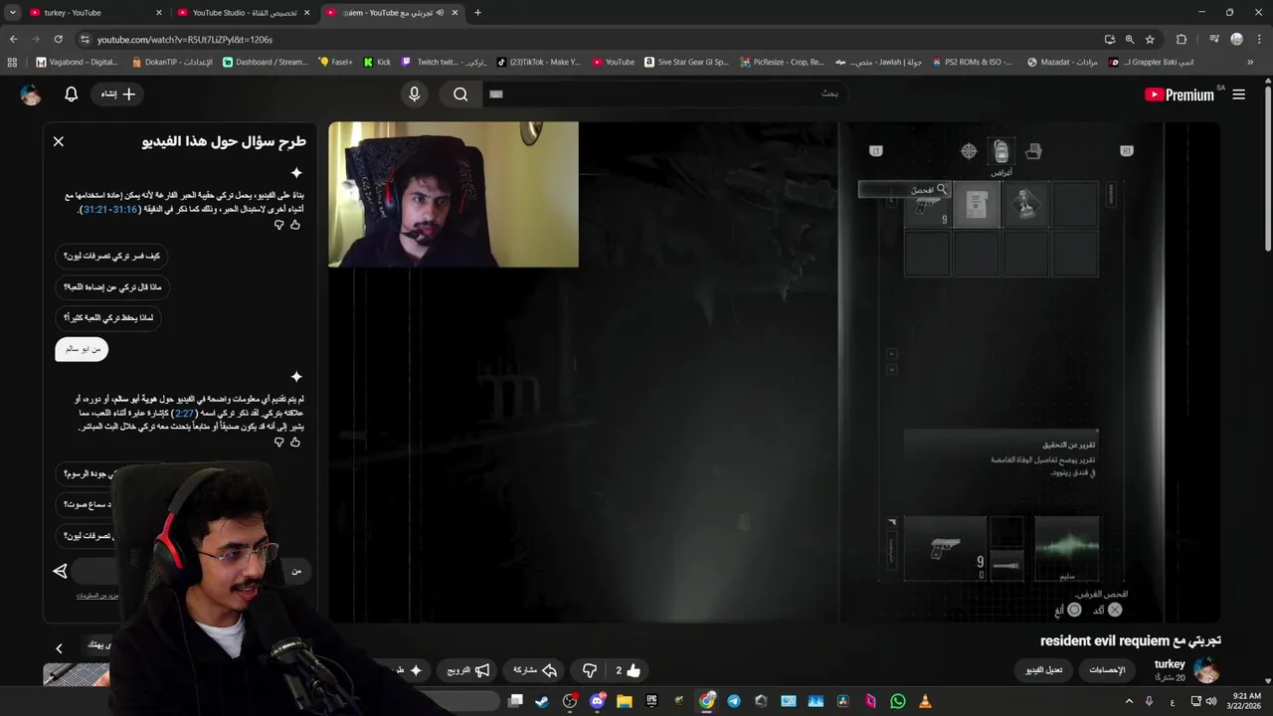
Task: Open the create (إنشاء) button
Action: tap(118, 93)
